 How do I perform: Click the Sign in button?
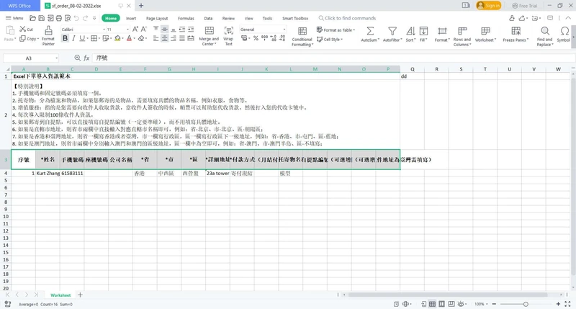pos(489,6)
